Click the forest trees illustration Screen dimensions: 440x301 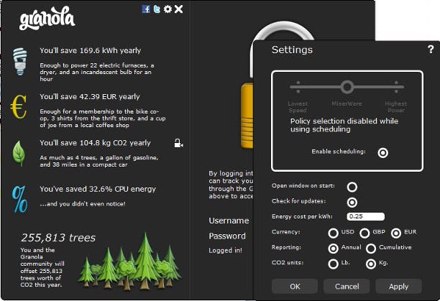coord(129,261)
